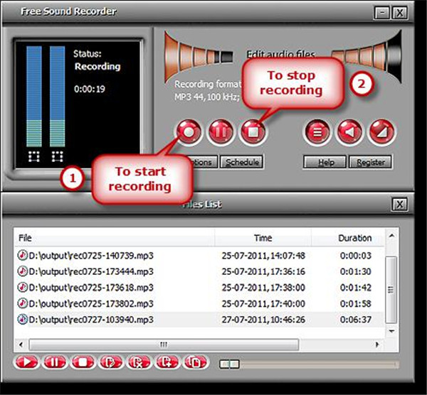Click the vertical scrollbar down arrow
Image resolution: width=427 pixels, height=395 pixels.
click(391, 331)
